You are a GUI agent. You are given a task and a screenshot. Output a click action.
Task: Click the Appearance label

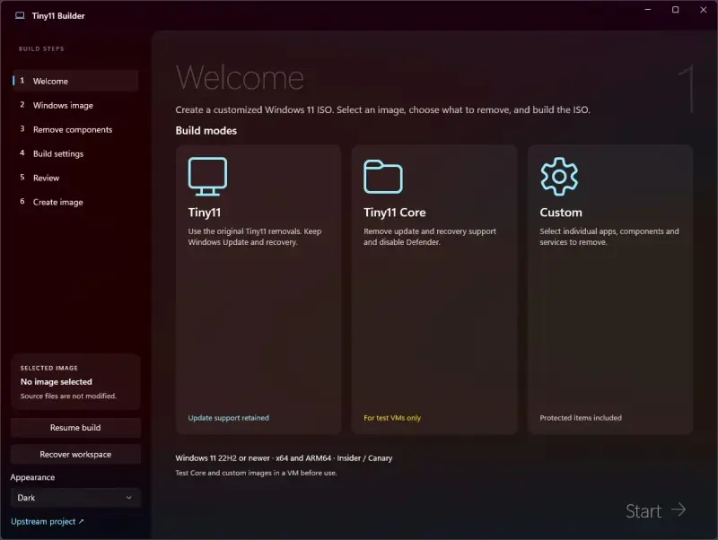[x=32, y=477]
